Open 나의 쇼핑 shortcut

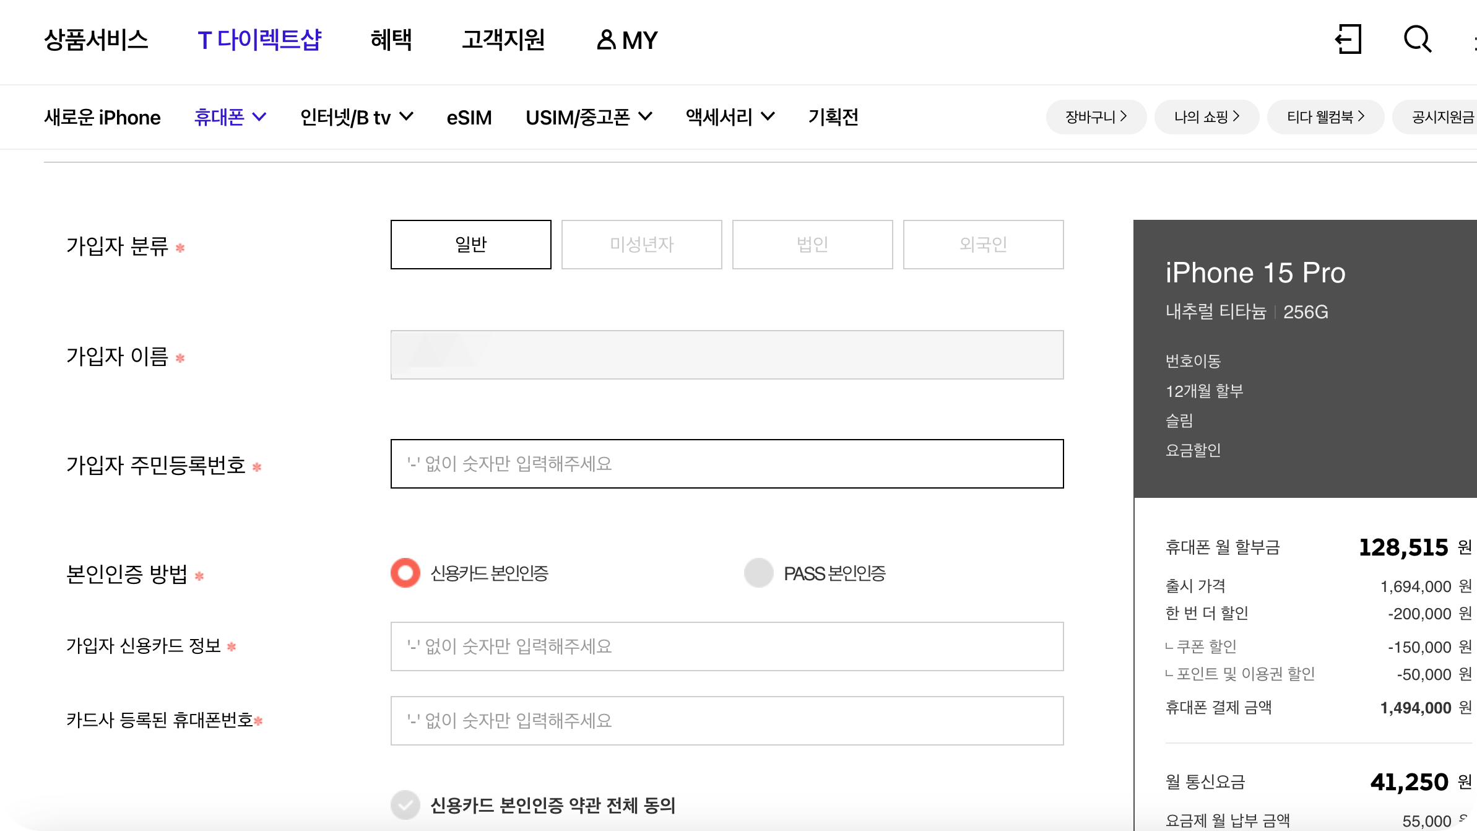coord(1207,117)
